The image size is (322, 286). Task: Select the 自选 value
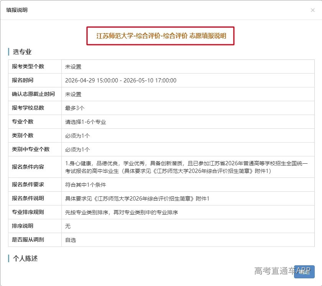pos(71,240)
